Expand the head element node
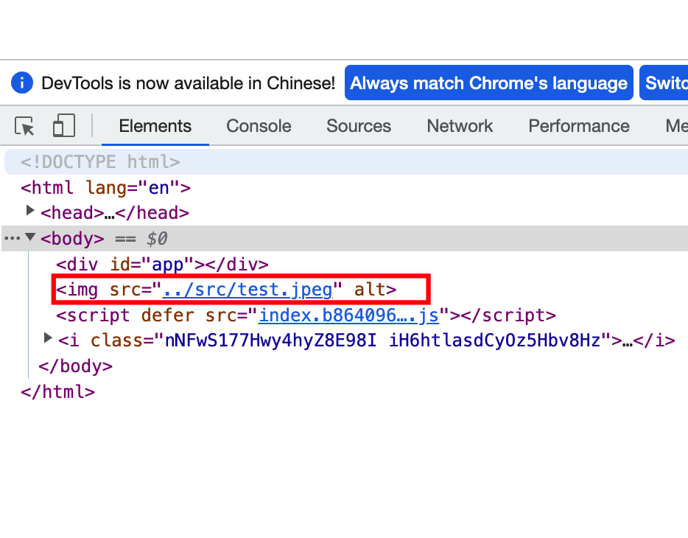Screen dimensions: 688x538 click(x=30, y=211)
